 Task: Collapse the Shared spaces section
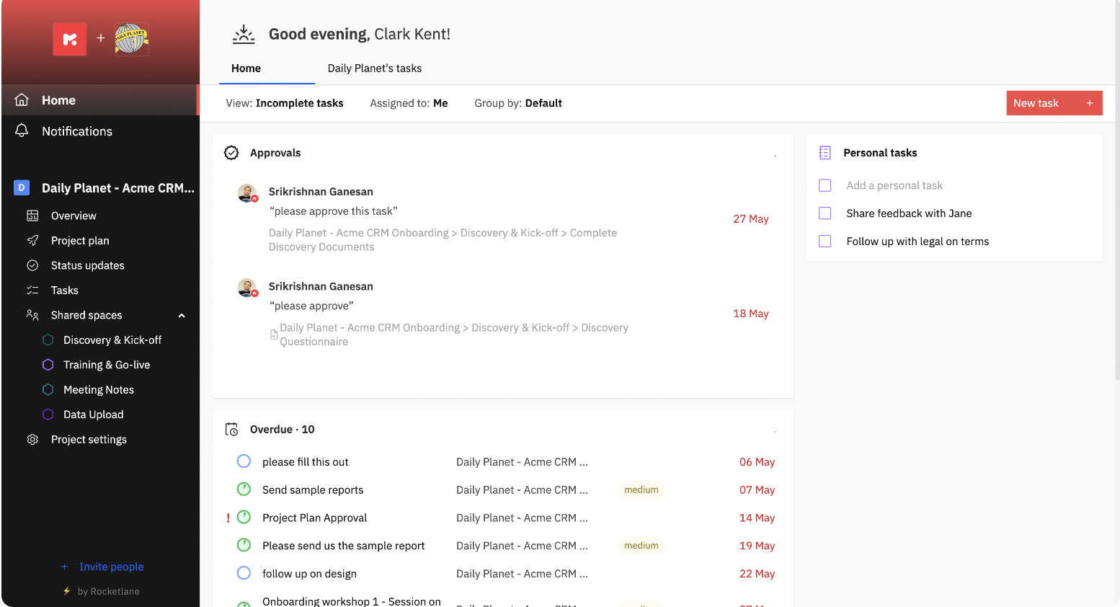point(181,315)
